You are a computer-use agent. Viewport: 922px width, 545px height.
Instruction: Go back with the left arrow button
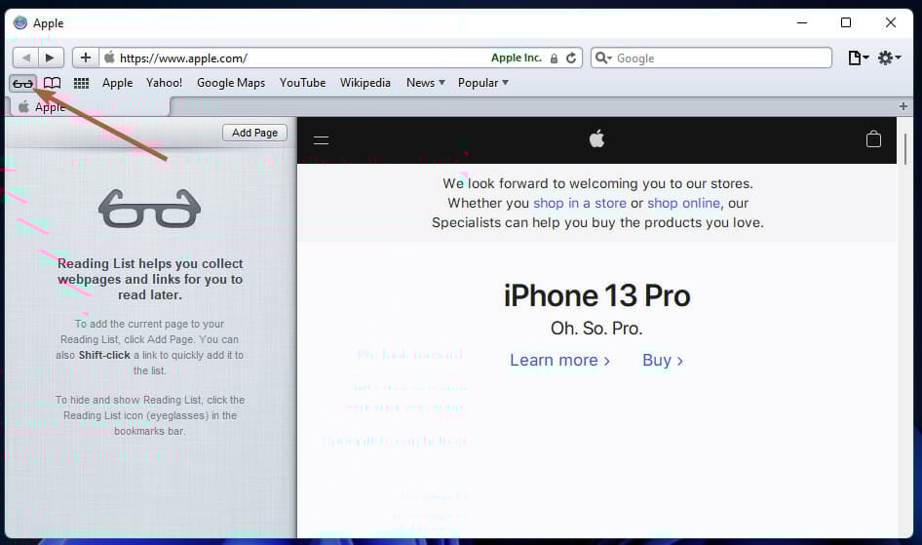pyautogui.click(x=25, y=58)
